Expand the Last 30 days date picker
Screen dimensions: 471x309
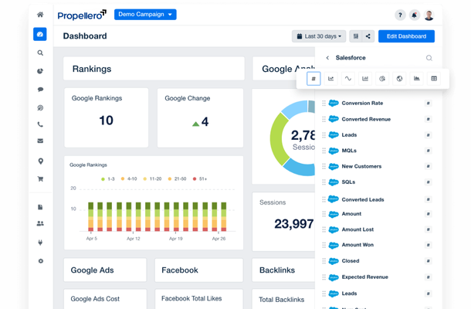coord(319,36)
